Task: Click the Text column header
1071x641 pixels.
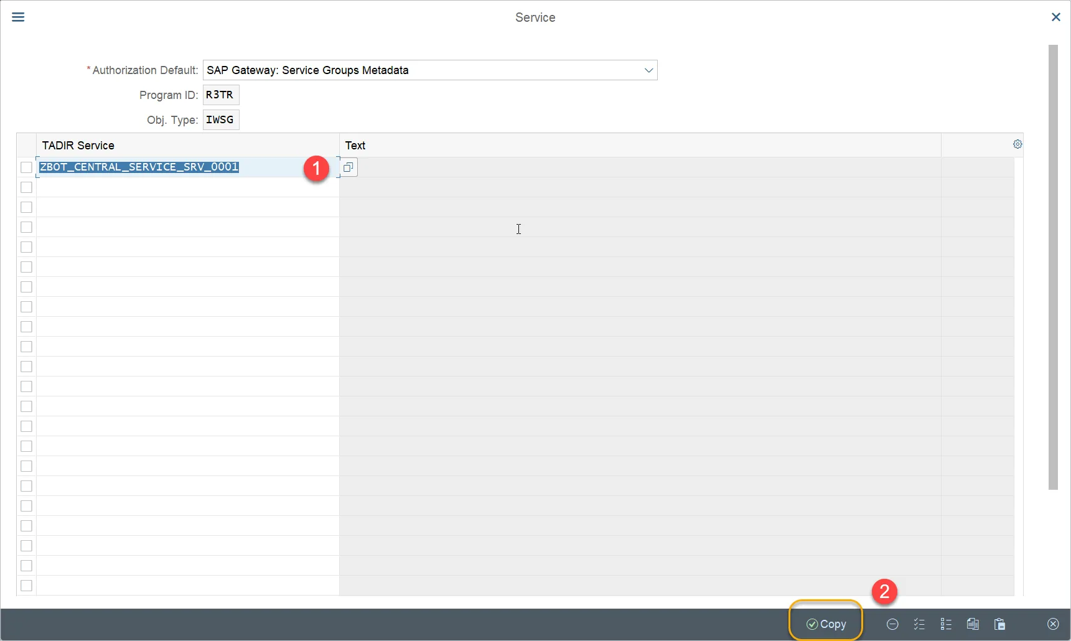Action: coord(640,146)
